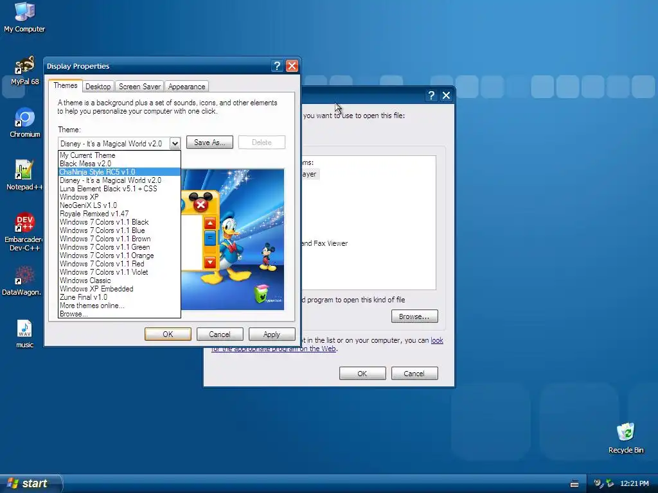The image size is (658, 493).
Task: Switch to the Appearance tab
Action: [x=187, y=87]
